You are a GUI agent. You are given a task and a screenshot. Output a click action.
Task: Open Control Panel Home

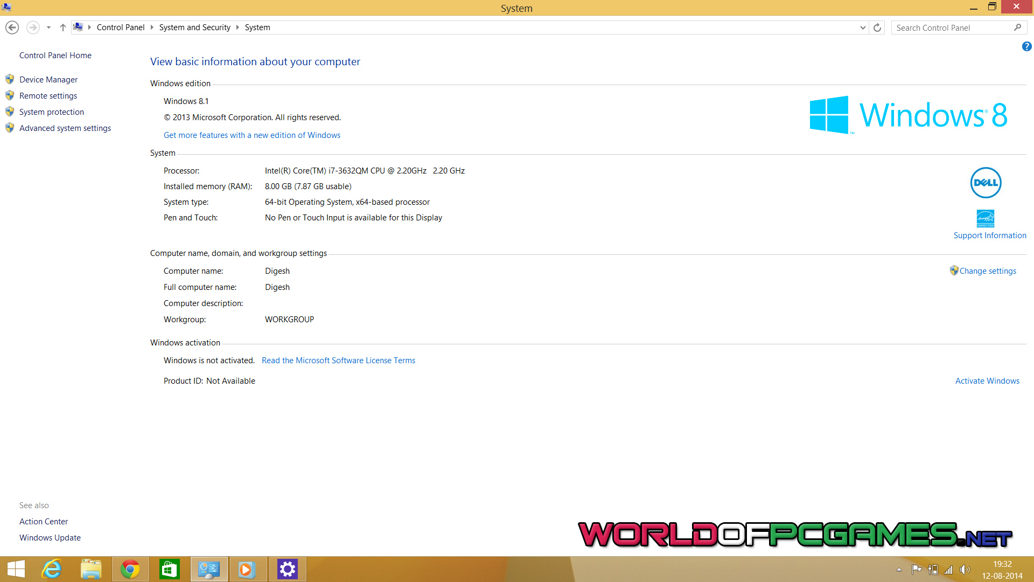coord(55,56)
